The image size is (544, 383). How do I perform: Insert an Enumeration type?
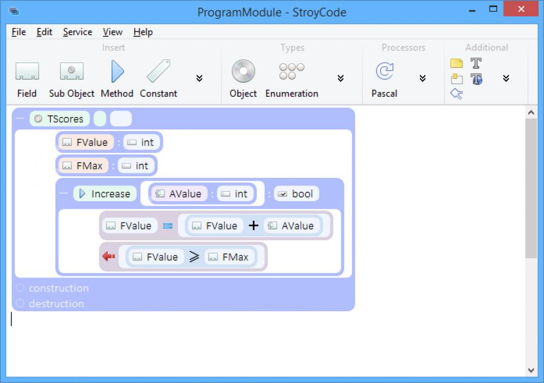[x=291, y=76]
